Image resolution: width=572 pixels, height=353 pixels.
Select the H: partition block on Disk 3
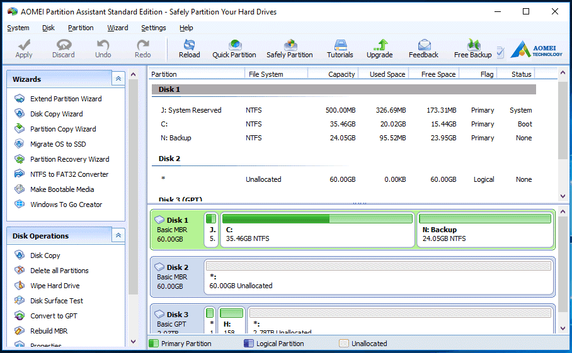[232, 320]
